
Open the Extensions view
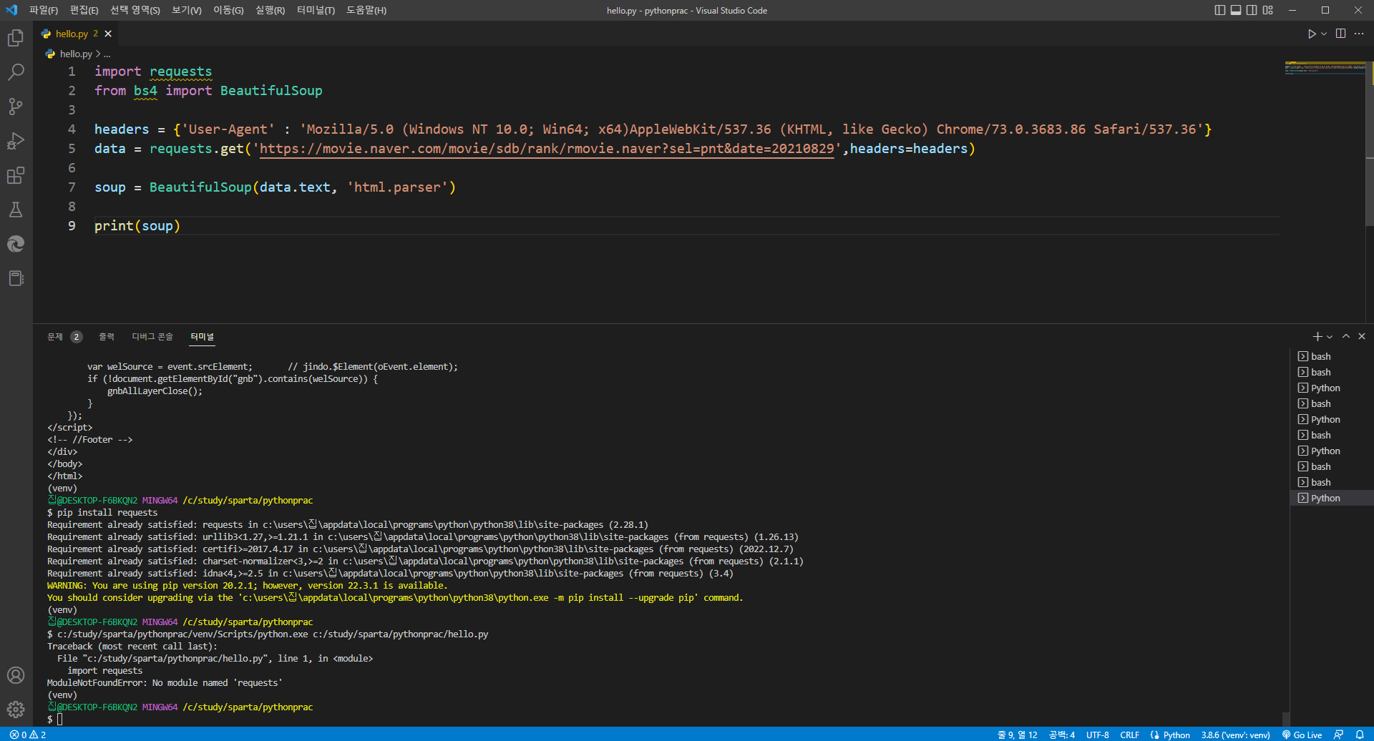[16, 175]
